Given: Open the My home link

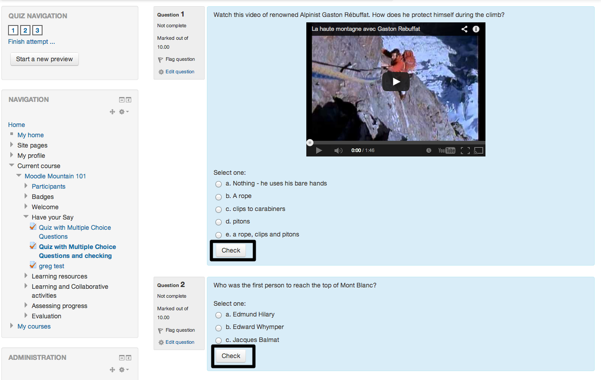Looking at the screenshot, I should 30,135.
